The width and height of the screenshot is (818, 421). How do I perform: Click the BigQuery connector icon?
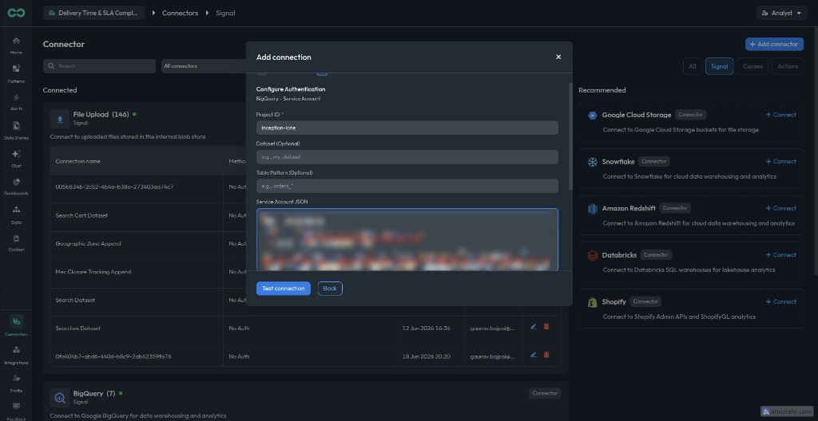60,398
